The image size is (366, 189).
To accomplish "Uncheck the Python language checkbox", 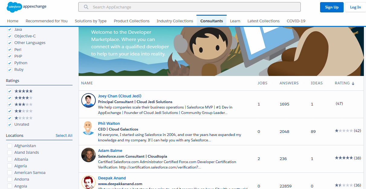I will pyautogui.click(x=10, y=63).
